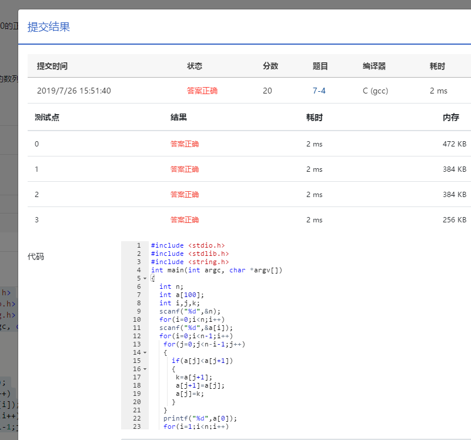471x440 pixels.
Task: Select the 题目 column header
Action: [320, 66]
